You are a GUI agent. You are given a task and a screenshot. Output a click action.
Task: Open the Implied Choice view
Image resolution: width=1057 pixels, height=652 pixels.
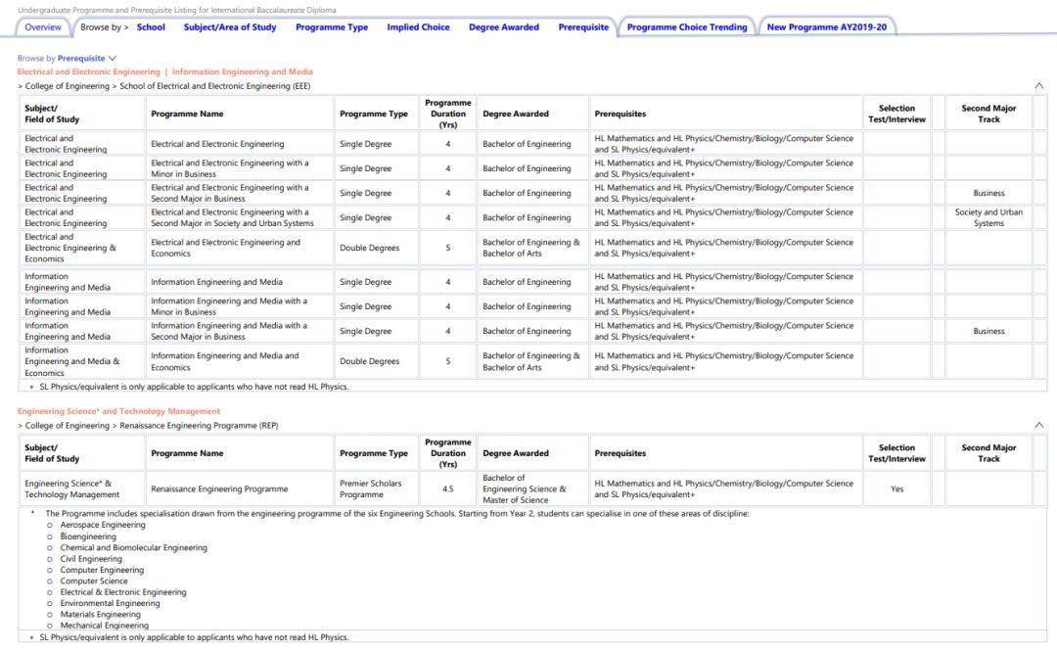[x=418, y=27]
